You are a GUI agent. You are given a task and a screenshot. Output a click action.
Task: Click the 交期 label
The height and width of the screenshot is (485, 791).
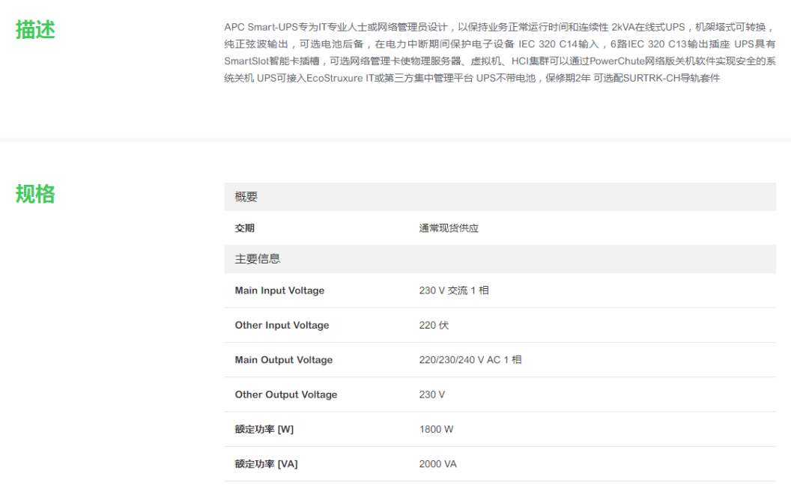245,228
